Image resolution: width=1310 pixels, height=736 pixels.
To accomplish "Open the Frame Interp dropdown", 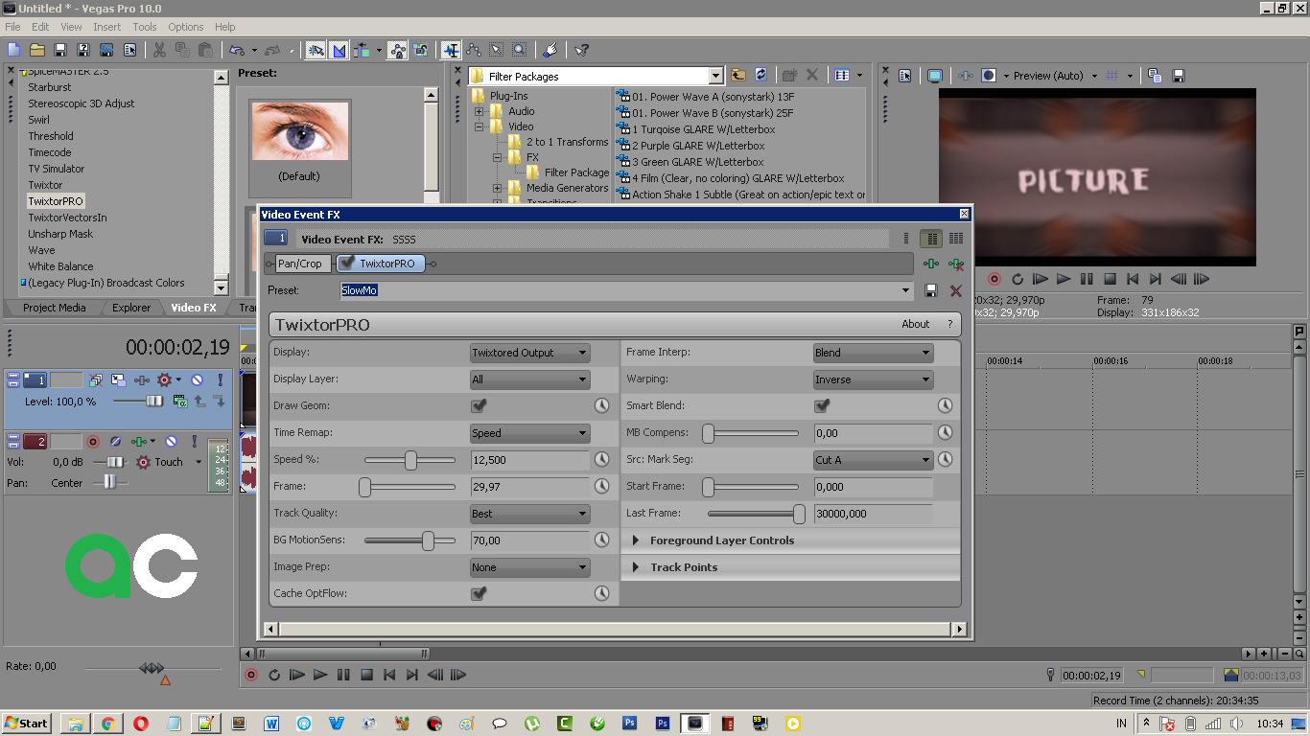I will point(873,353).
